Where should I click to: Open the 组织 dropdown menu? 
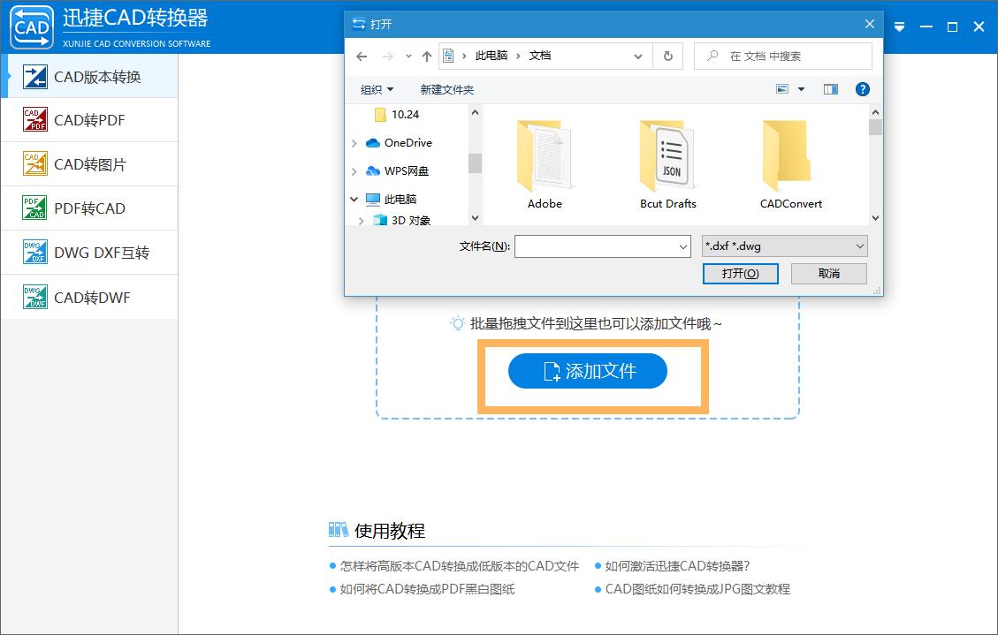pos(377,88)
